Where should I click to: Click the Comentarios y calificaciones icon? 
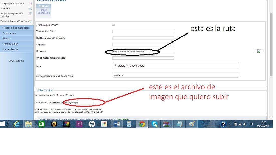pyautogui.click(x=31, y=21)
